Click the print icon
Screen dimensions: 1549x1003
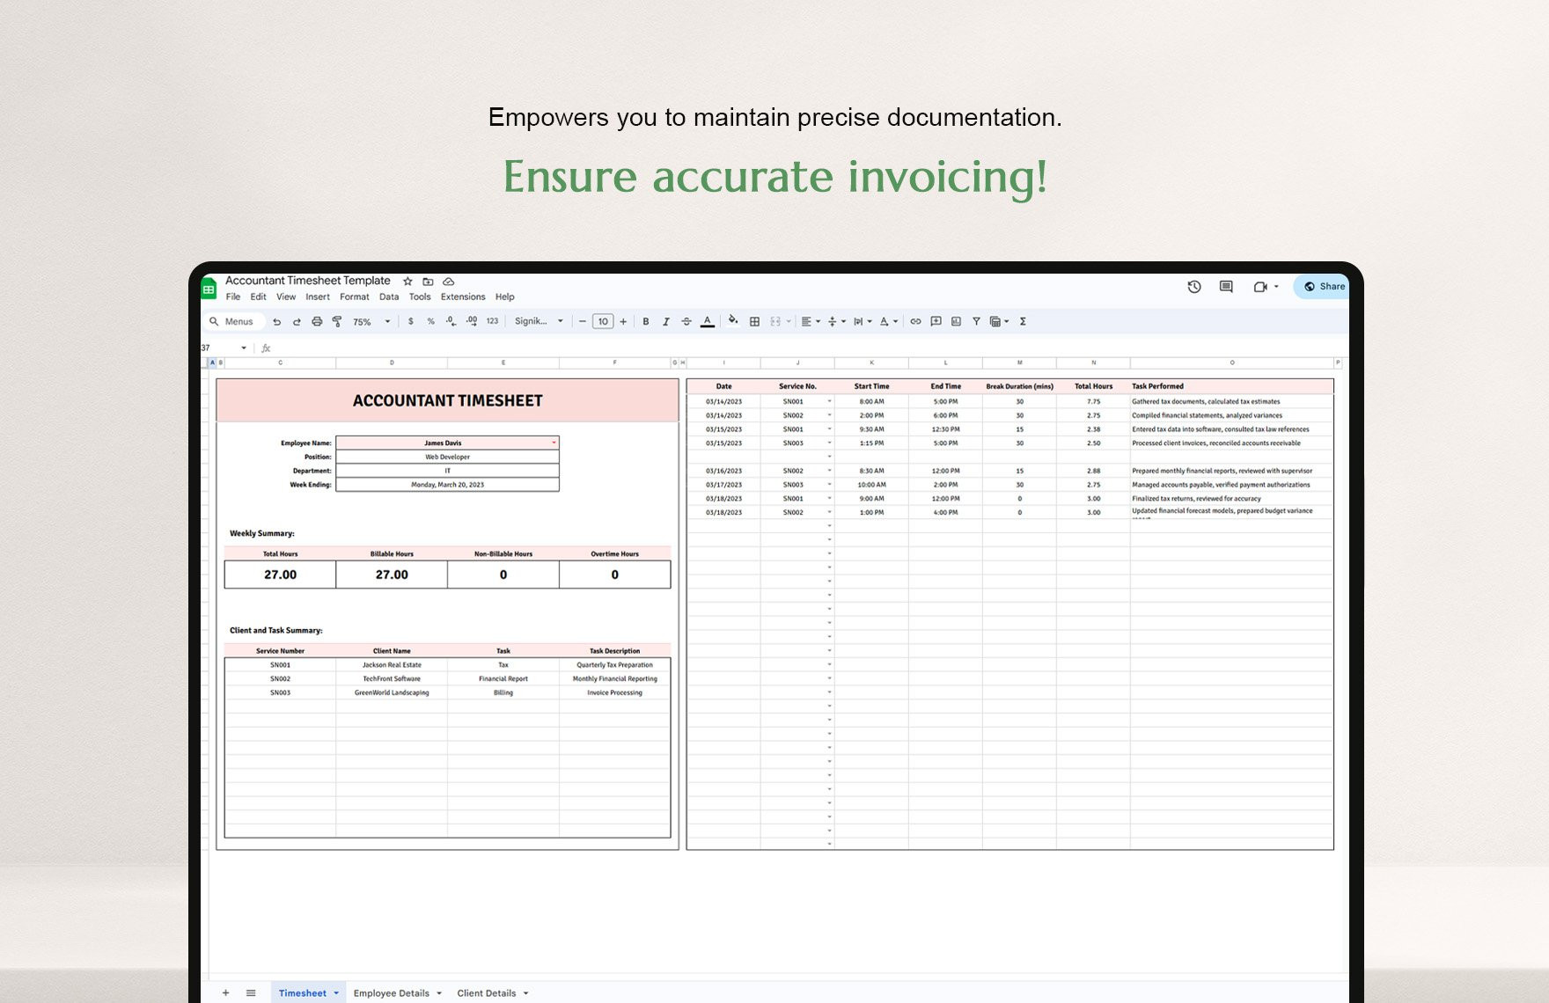pyautogui.click(x=317, y=322)
